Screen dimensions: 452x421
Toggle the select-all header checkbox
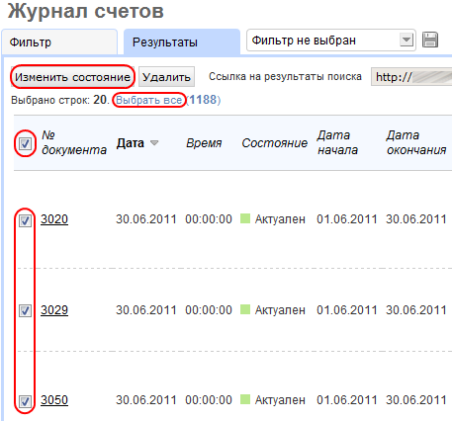[25, 143]
